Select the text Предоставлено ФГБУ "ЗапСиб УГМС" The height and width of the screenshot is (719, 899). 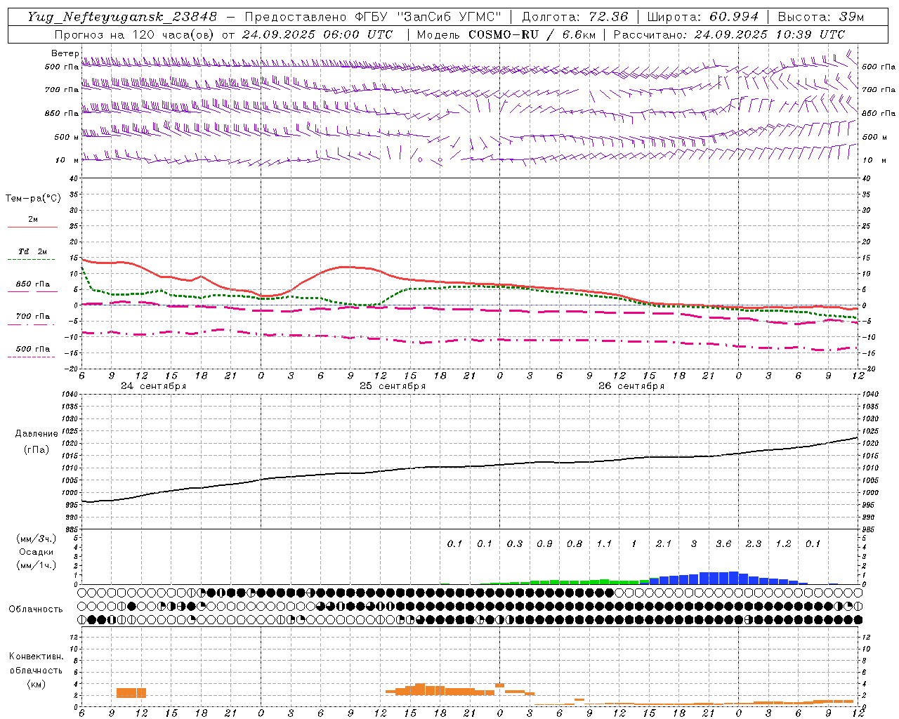coord(372,17)
